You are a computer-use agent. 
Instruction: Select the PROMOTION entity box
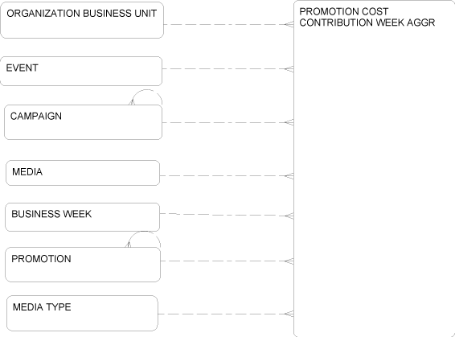pyautogui.click(x=83, y=265)
